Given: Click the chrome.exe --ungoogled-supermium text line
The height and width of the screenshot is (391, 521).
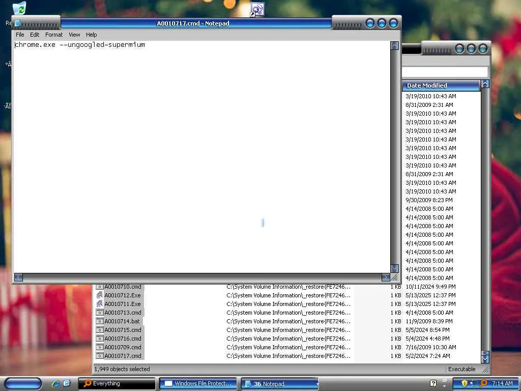Looking at the screenshot, I should 80,45.
